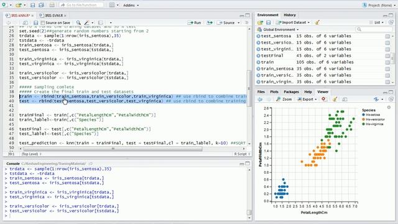Open the Export dropdown in Viewer

[307, 100]
